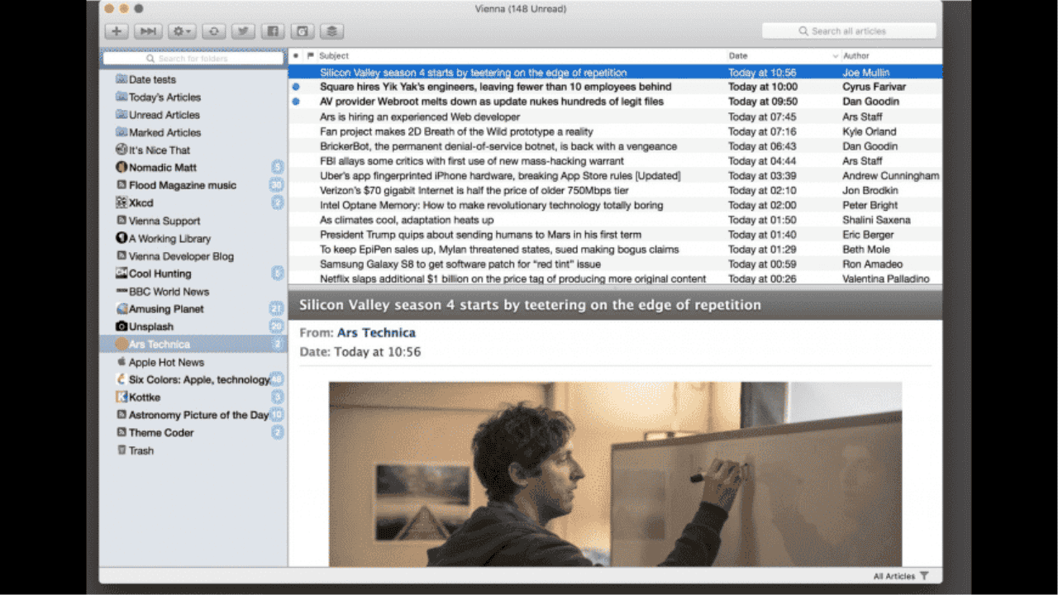Viewport: 1058px width, 595px height.
Task: Select the Verizon's $70 gigabit Internet article
Action: pos(615,190)
